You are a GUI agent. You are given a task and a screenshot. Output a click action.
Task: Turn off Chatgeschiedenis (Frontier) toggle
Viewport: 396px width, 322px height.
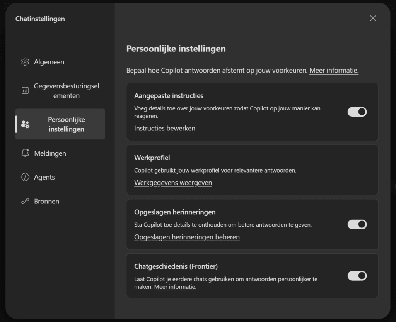point(357,276)
